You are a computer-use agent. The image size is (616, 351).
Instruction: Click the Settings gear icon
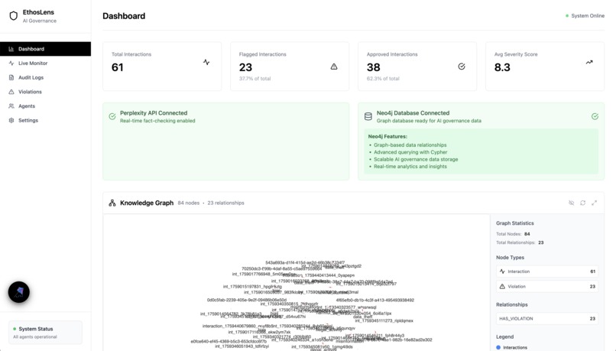[x=11, y=120]
